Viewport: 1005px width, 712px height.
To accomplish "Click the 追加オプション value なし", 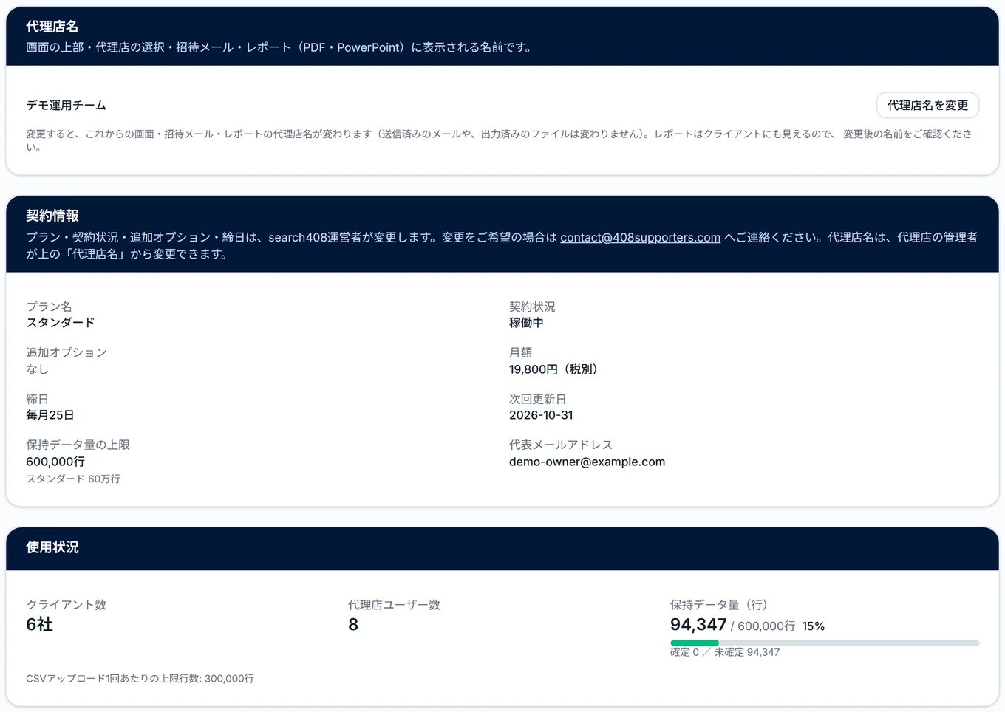I will click(x=37, y=369).
